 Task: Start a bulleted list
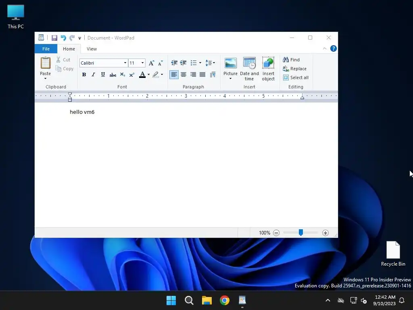tap(194, 63)
